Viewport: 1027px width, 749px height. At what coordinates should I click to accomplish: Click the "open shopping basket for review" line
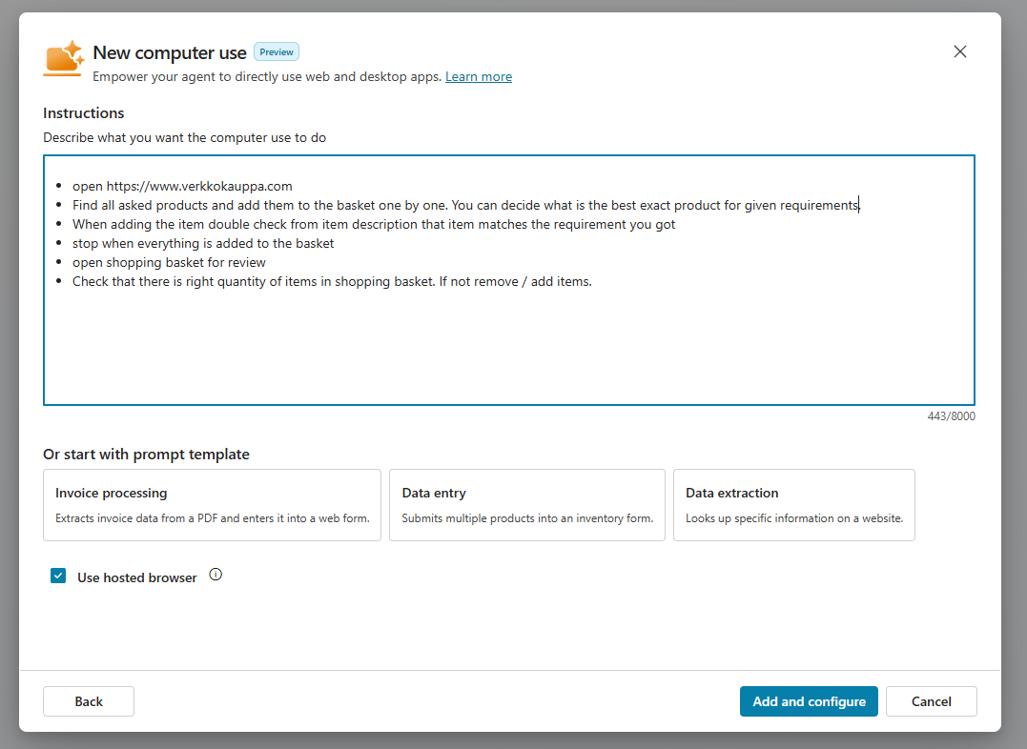tap(169, 262)
